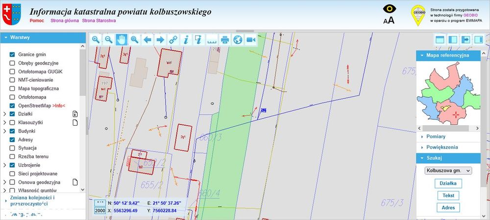
Task: Expand the Pomiary section
Action: coord(448,136)
